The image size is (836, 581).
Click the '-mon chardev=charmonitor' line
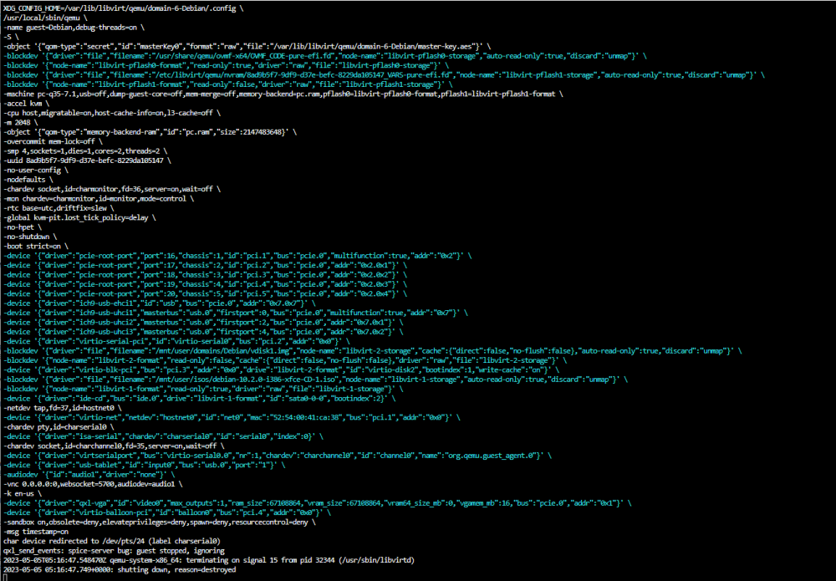99,199
